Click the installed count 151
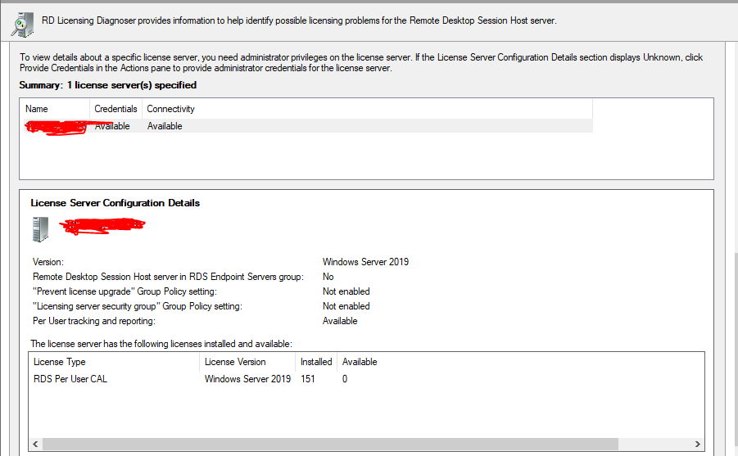Screen dimensions: 738x456 click(x=308, y=379)
